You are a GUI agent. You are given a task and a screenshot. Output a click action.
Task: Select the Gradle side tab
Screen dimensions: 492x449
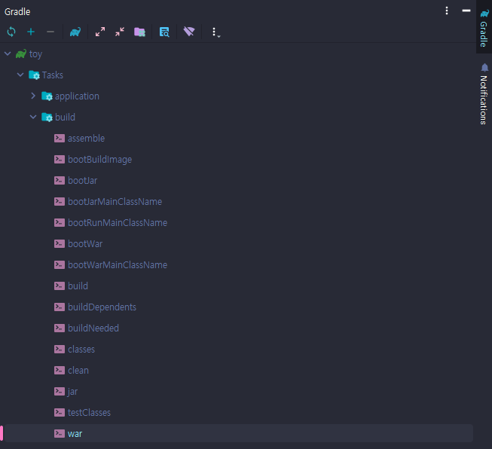(484, 28)
